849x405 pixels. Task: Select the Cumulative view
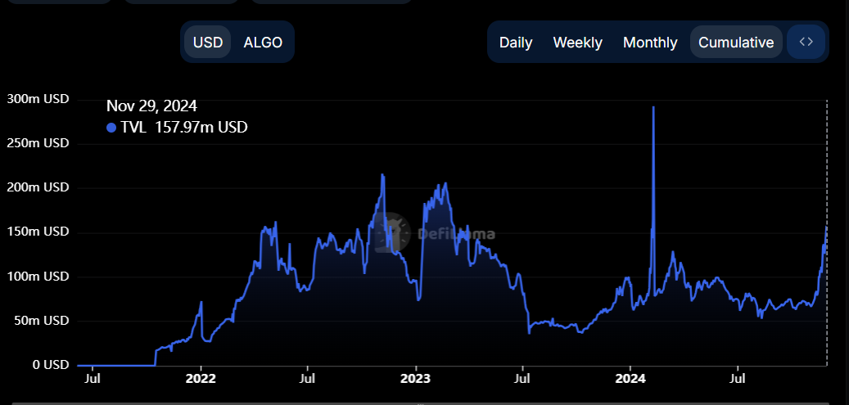click(736, 43)
